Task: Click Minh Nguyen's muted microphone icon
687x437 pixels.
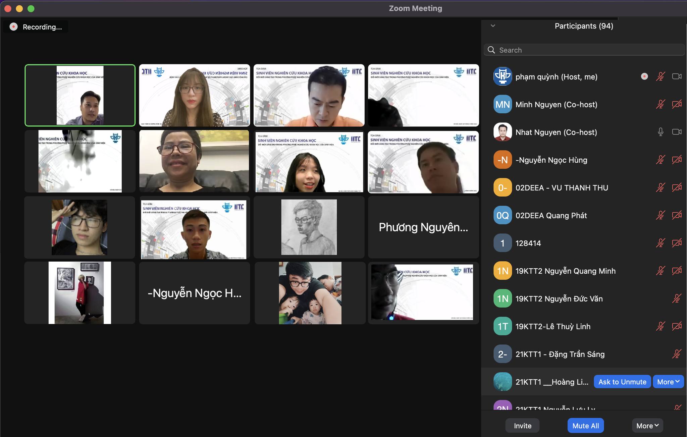Action: coord(660,104)
